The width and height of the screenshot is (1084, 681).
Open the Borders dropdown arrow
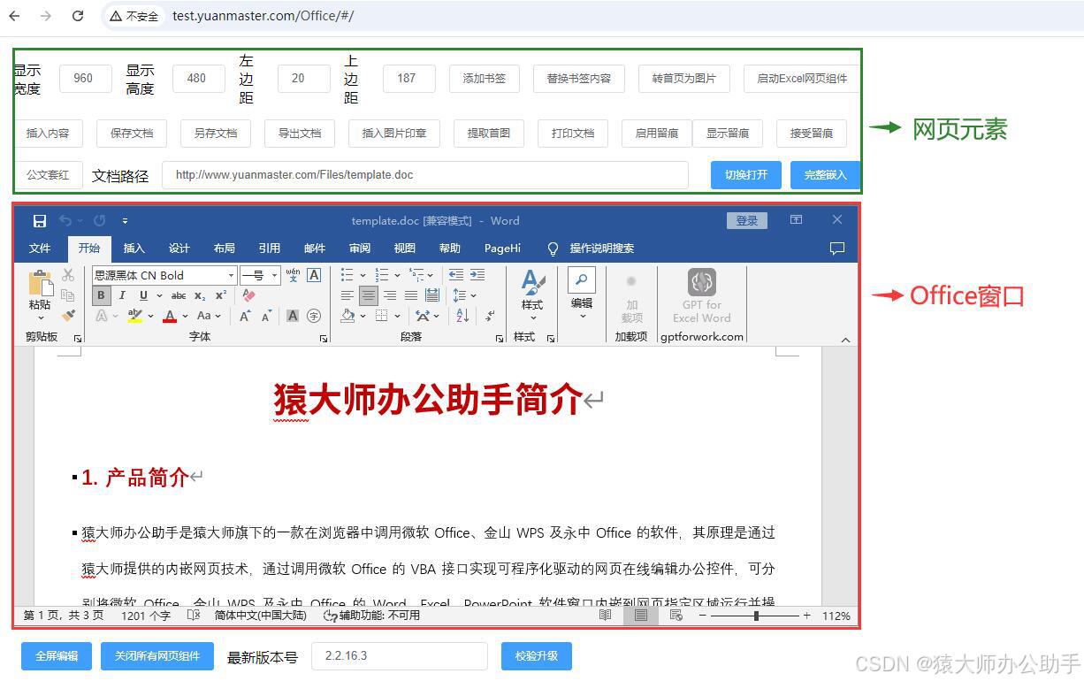point(398,316)
